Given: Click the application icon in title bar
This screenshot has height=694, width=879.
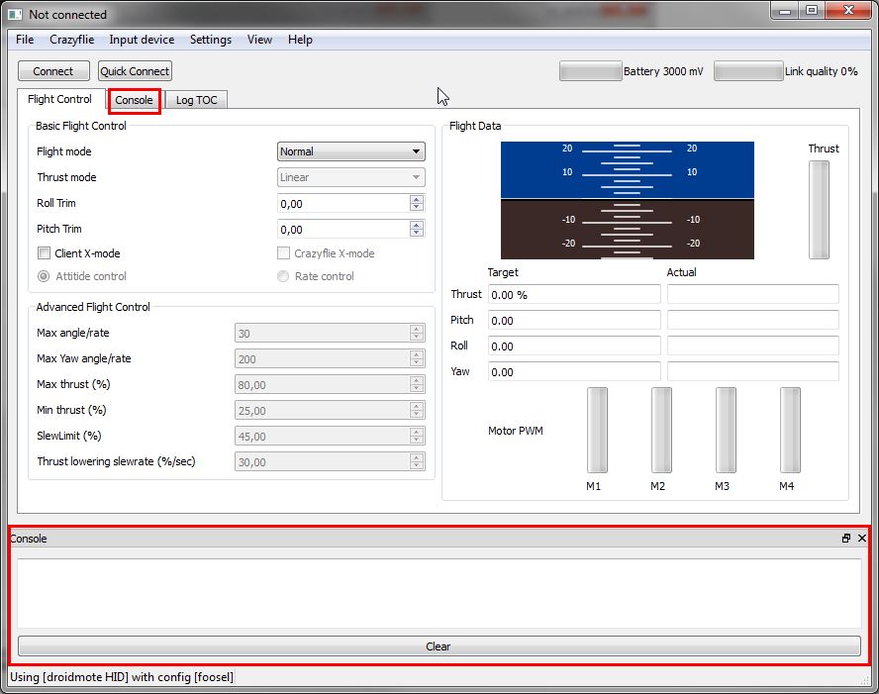Looking at the screenshot, I should point(15,14).
